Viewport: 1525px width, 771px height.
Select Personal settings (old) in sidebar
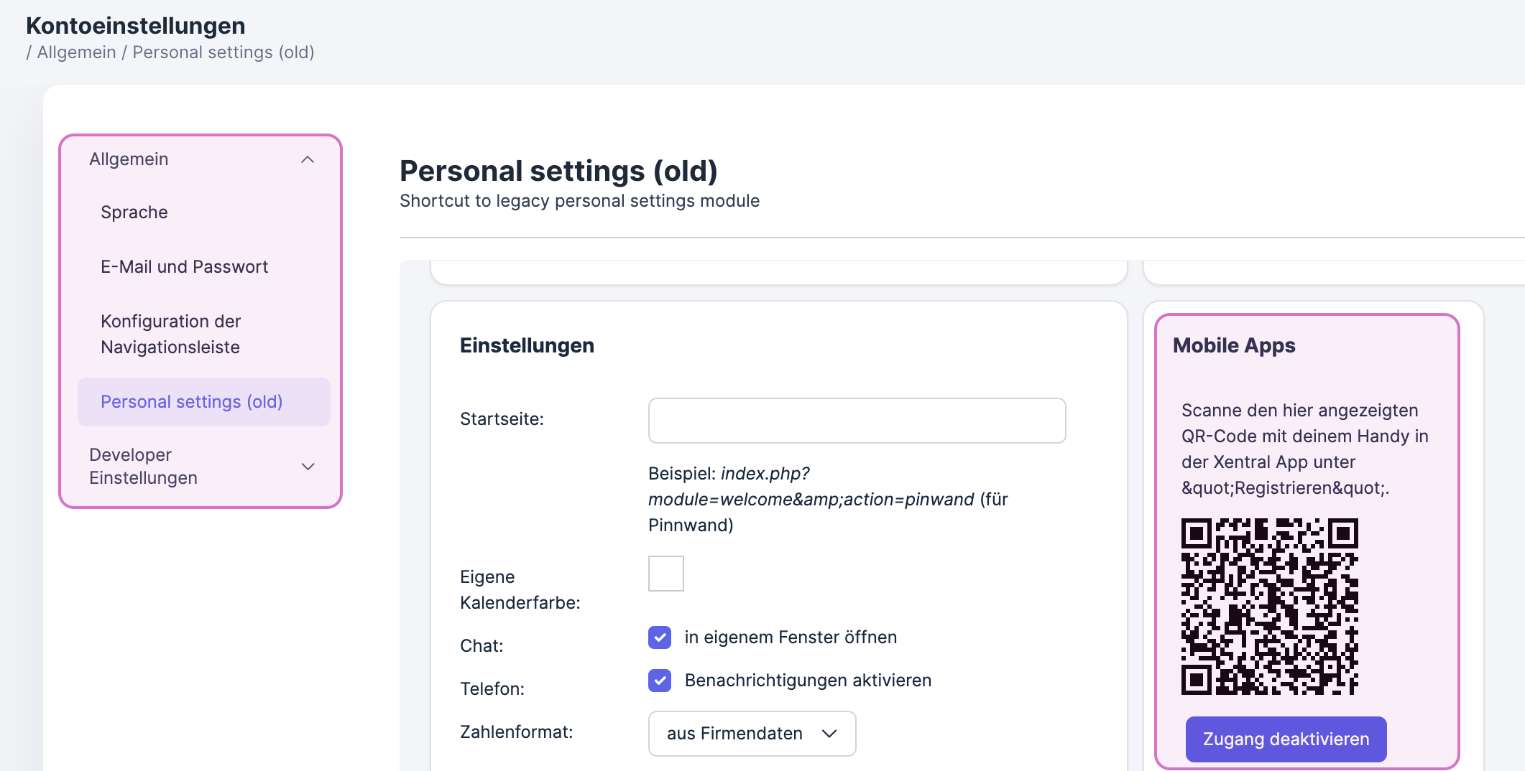(192, 402)
